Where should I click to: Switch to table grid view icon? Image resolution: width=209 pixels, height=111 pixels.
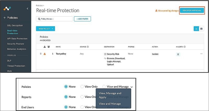[201, 29]
